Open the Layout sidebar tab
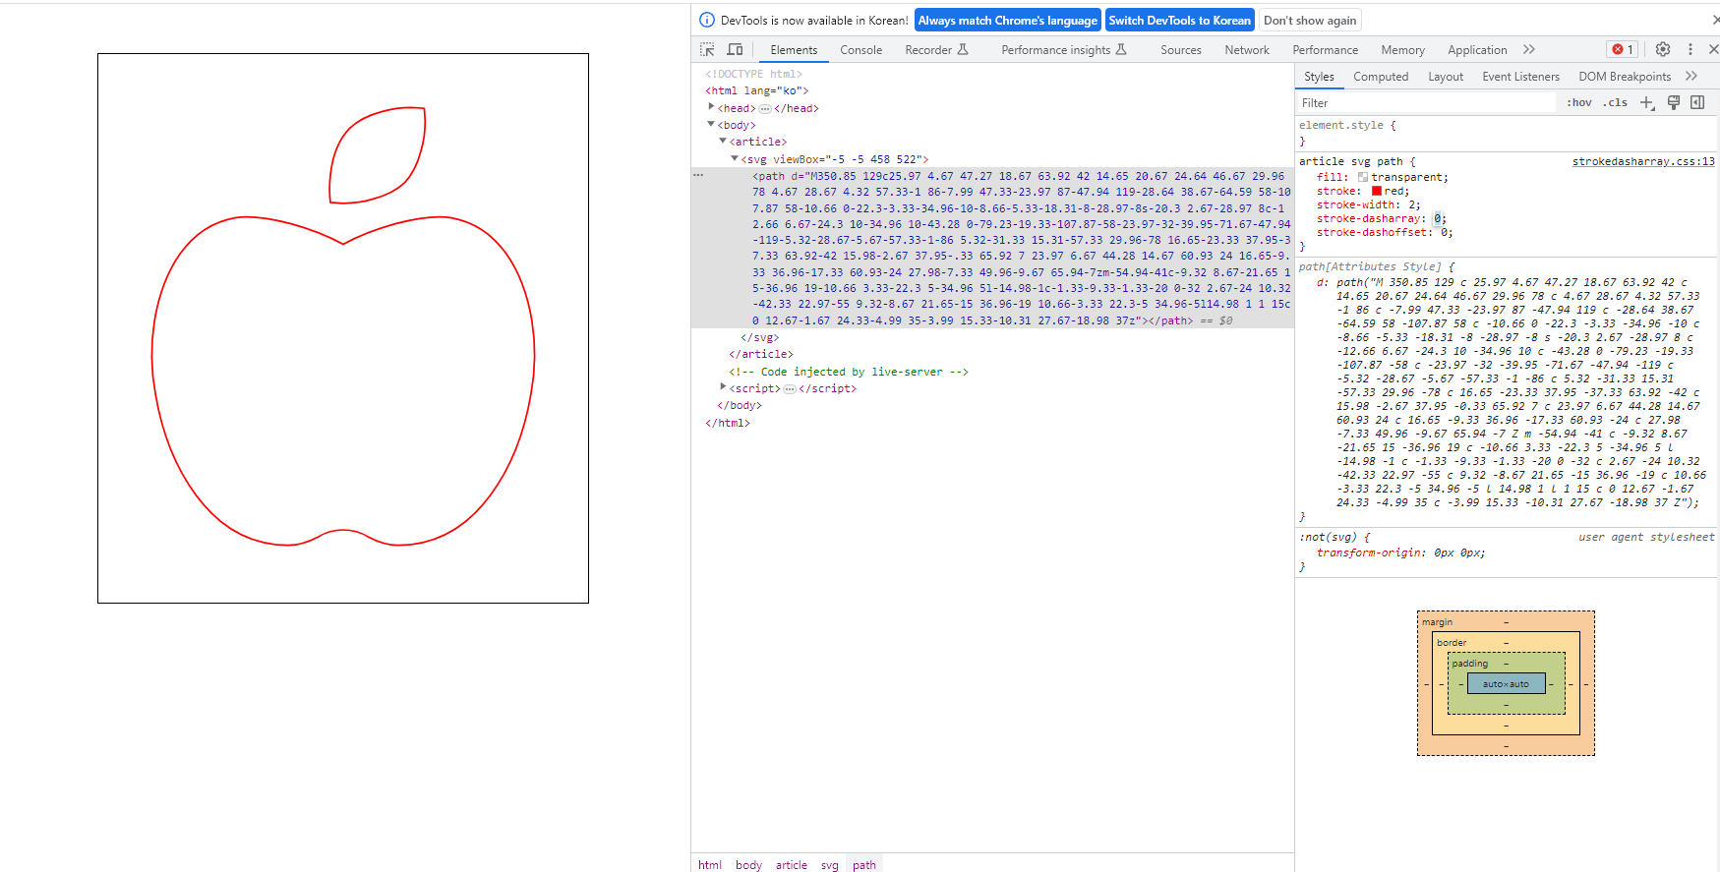 (x=1445, y=77)
